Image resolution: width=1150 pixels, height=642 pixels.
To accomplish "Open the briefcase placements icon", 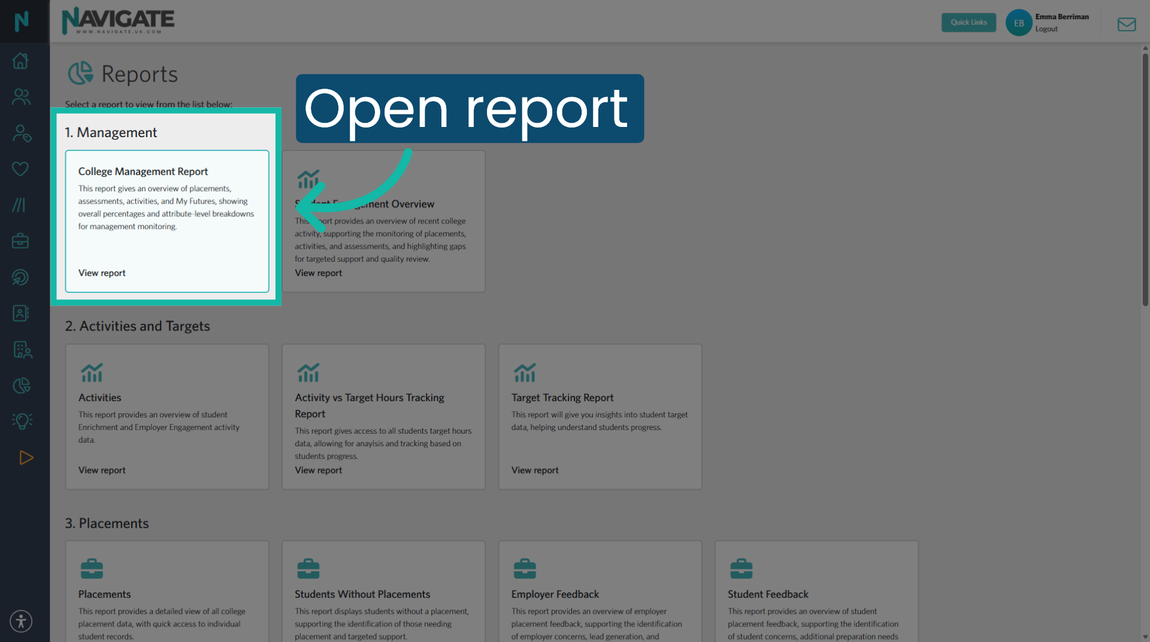I will 20,241.
